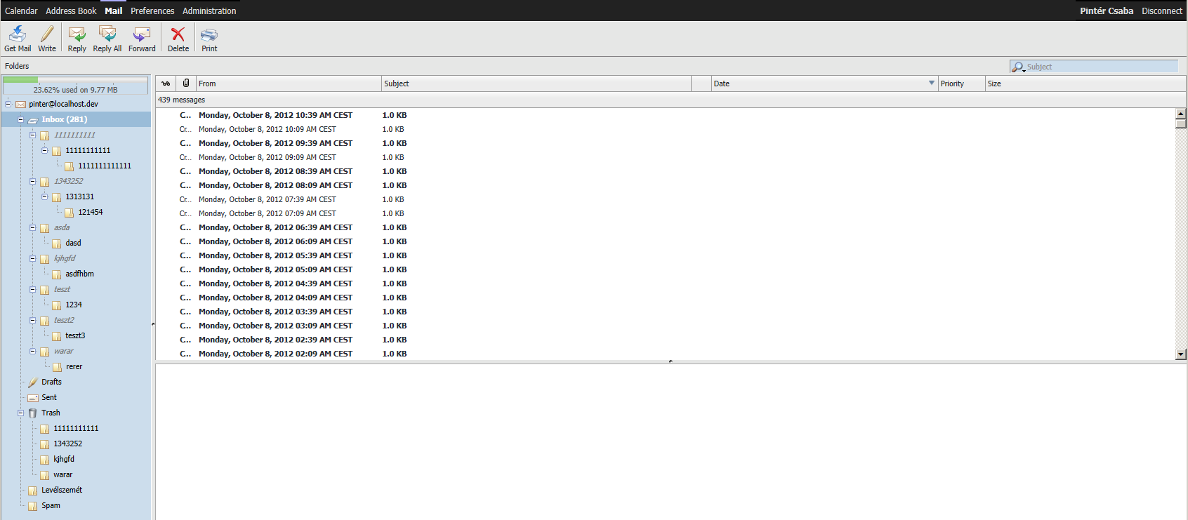
Task: Click the Subject search input field
Action: (1100, 67)
